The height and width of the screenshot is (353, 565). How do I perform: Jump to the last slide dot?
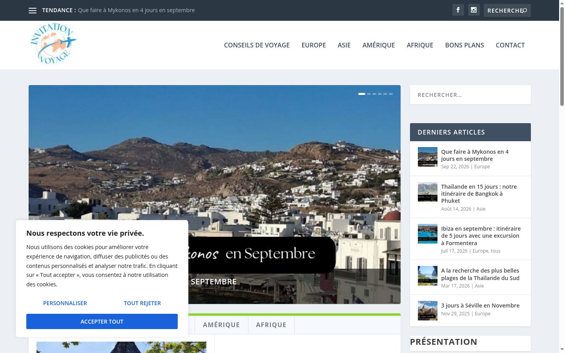click(x=391, y=94)
